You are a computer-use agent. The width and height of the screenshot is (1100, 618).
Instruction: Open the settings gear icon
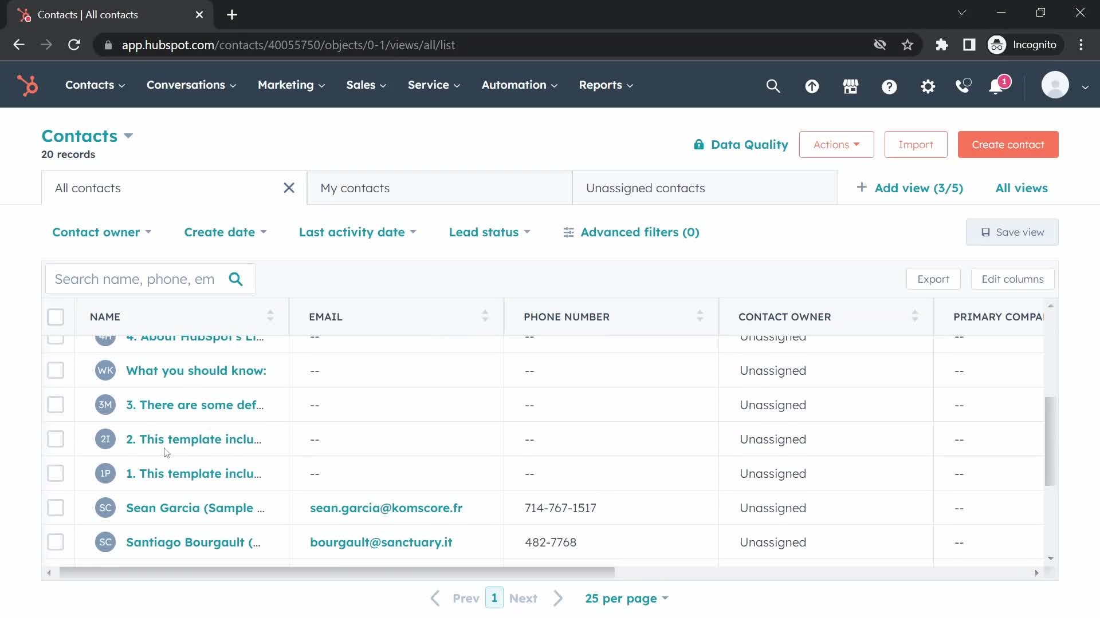[x=928, y=86]
